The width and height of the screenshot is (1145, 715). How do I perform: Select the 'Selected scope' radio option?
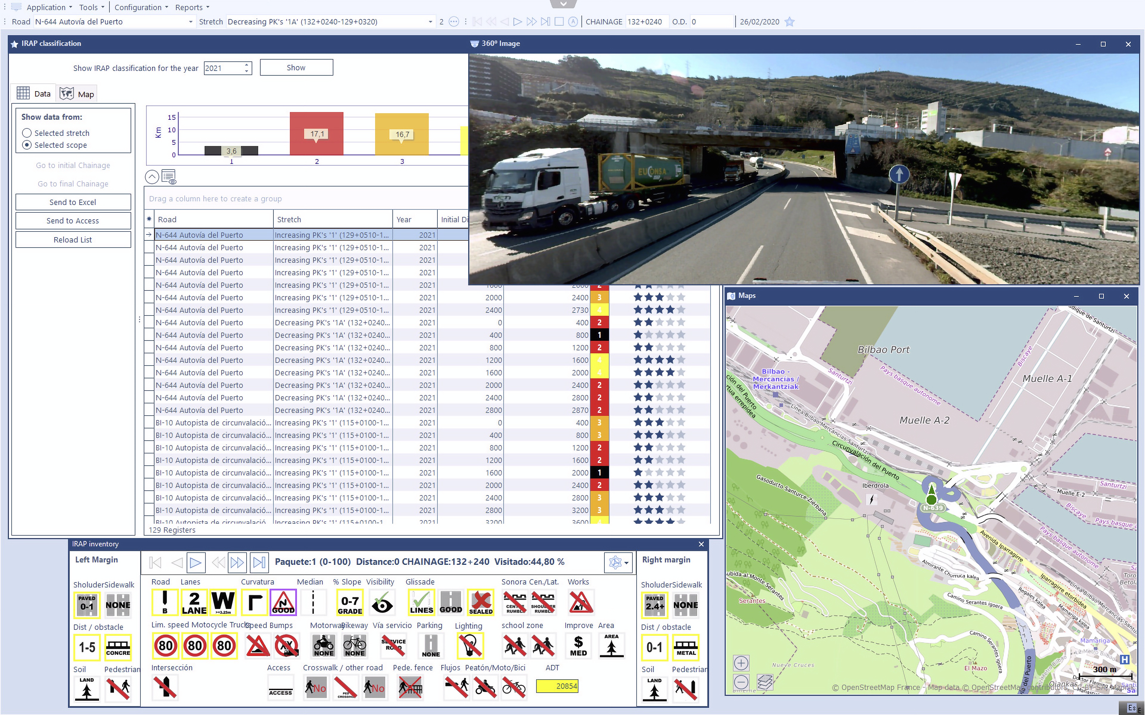click(x=27, y=145)
